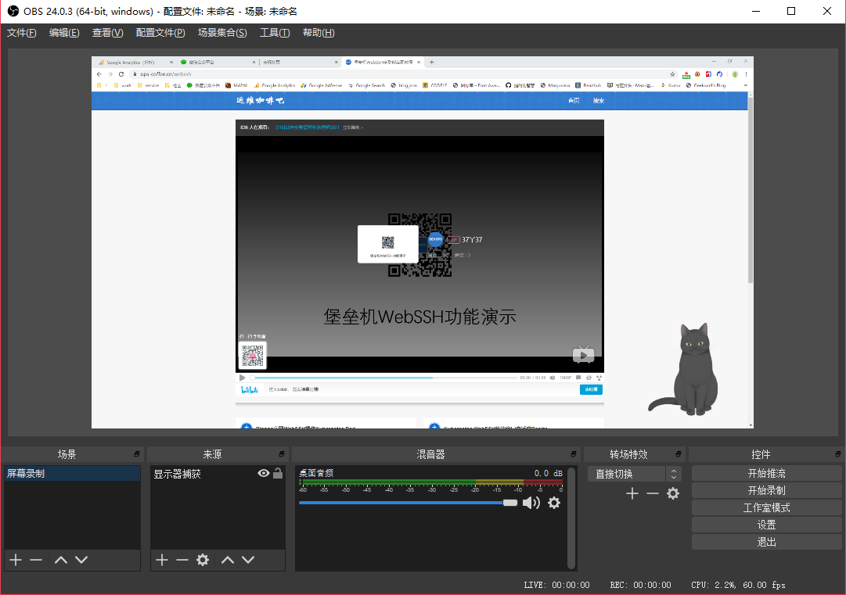Open the 文件(F) menu
Screen dimensions: 846x595
[x=22, y=33]
